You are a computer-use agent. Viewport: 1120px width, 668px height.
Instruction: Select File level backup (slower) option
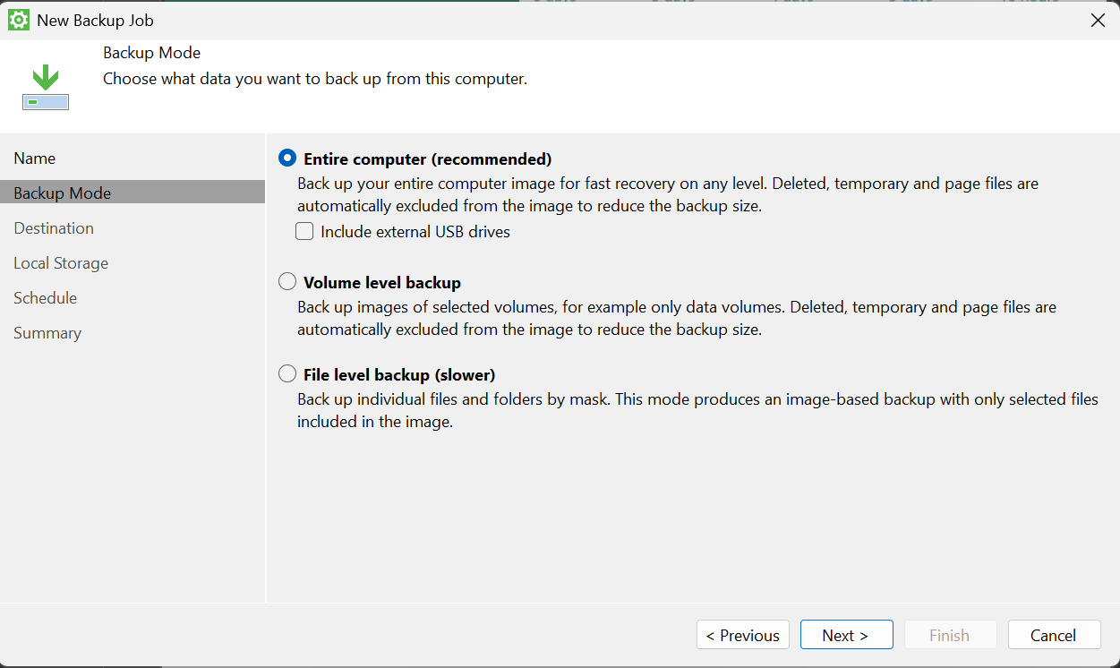pos(287,374)
